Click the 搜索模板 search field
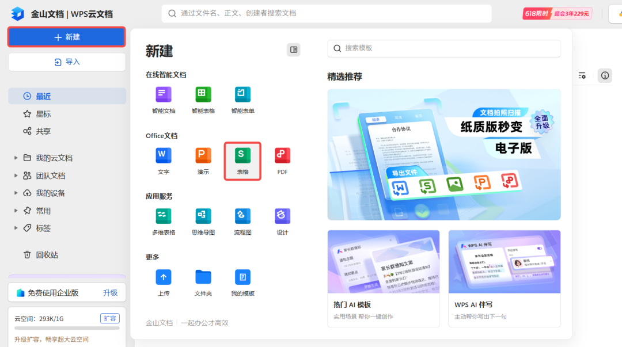Viewport: 622px width, 347px height. [444, 48]
